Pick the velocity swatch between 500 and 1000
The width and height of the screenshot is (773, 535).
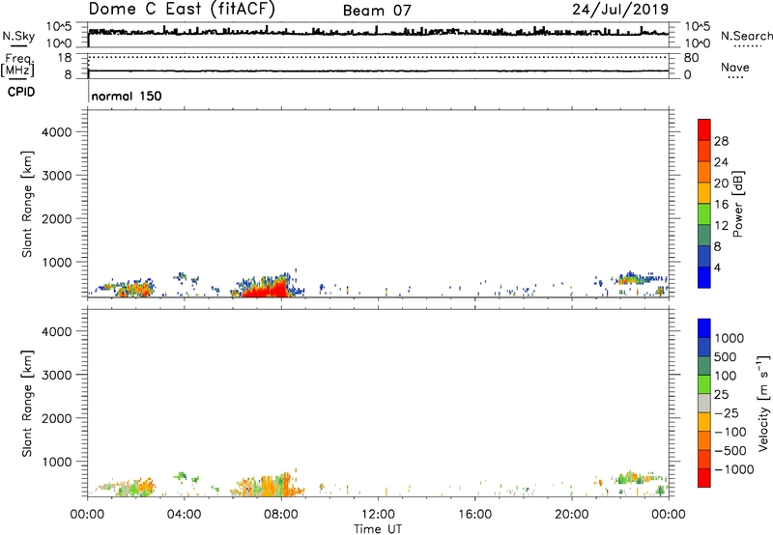tap(704, 348)
